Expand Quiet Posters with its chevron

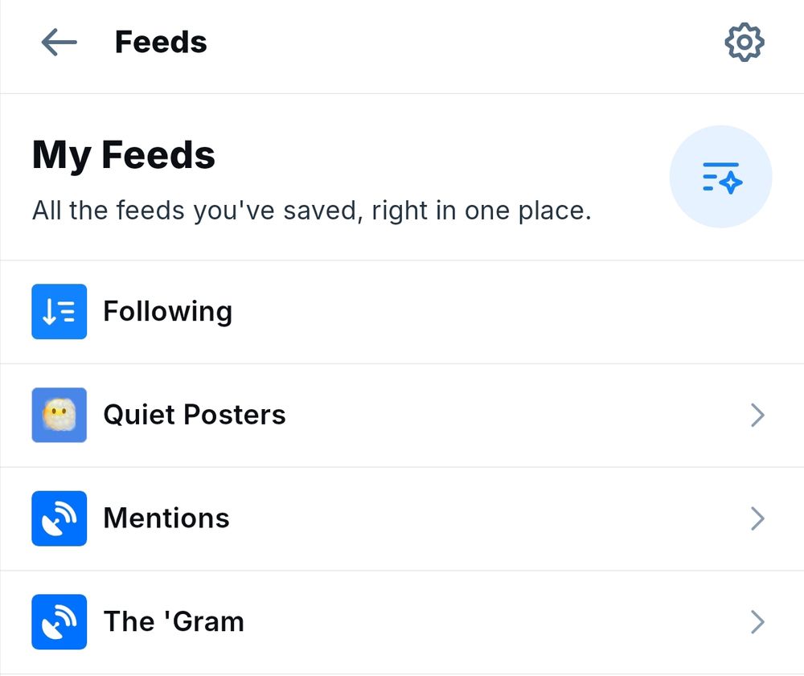(757, 415)
